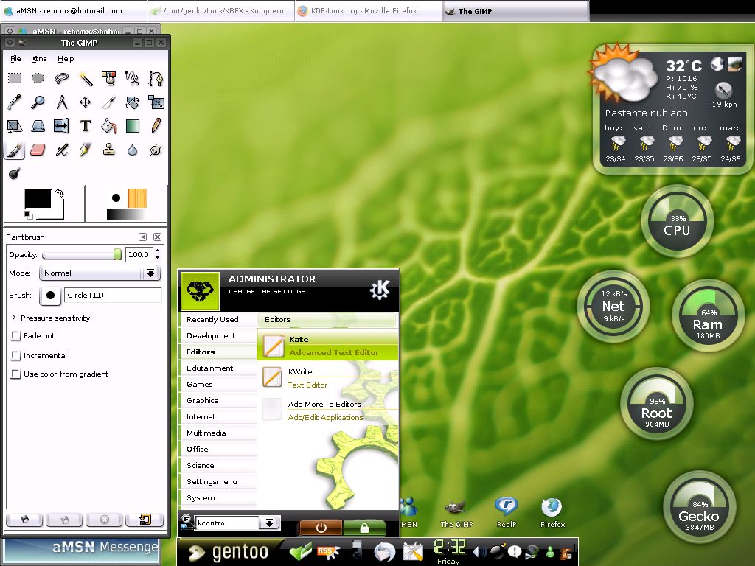
Task: Pick the Smudge tool
Action: point(156,150)
